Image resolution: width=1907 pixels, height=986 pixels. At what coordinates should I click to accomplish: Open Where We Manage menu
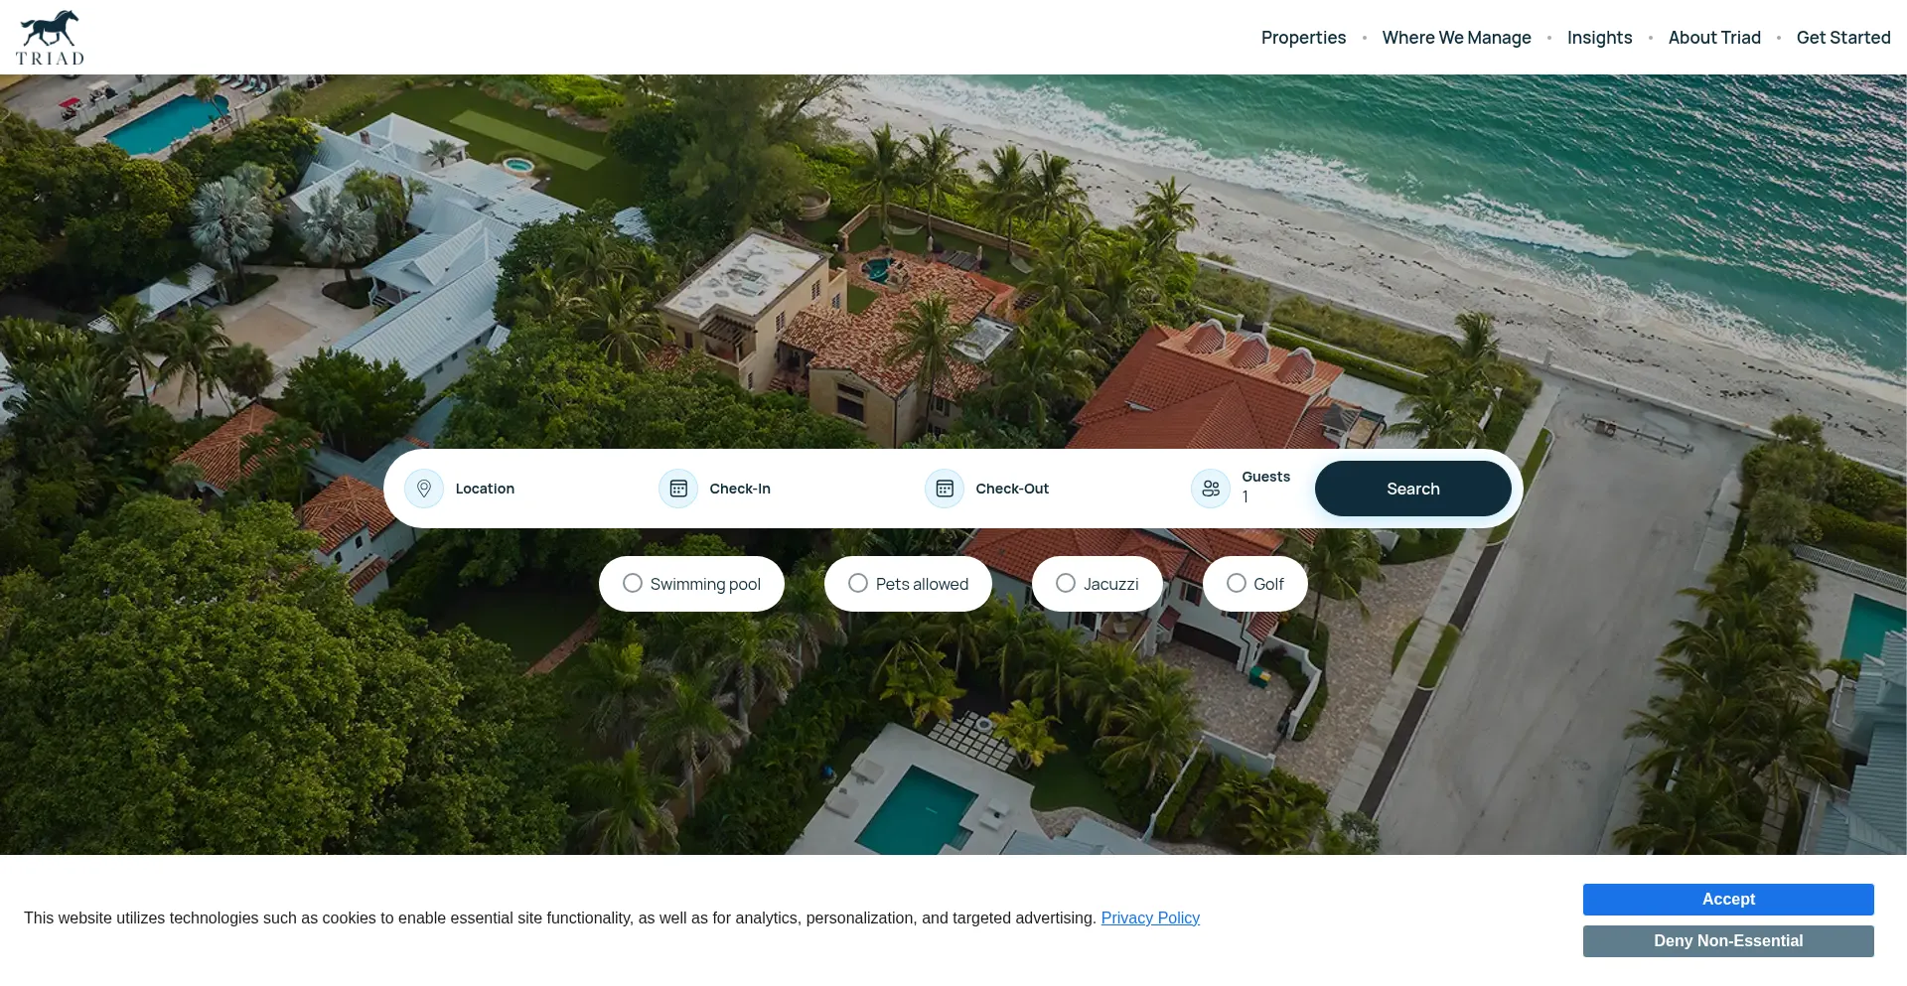1456,38
